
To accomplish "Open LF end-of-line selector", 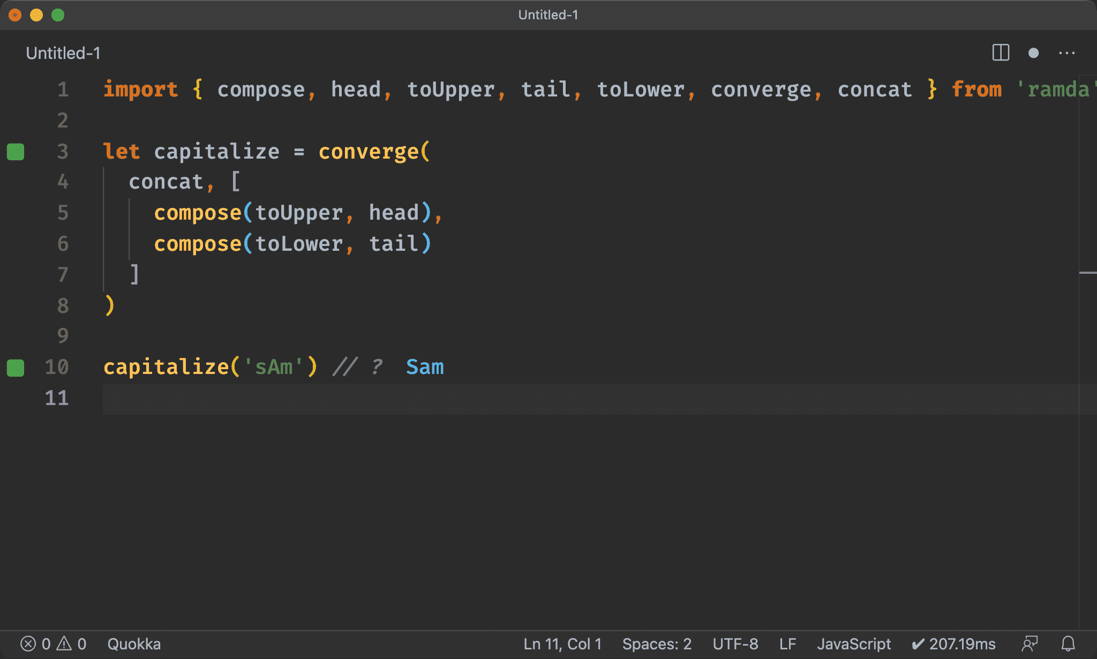I will [x=787, y=643].
